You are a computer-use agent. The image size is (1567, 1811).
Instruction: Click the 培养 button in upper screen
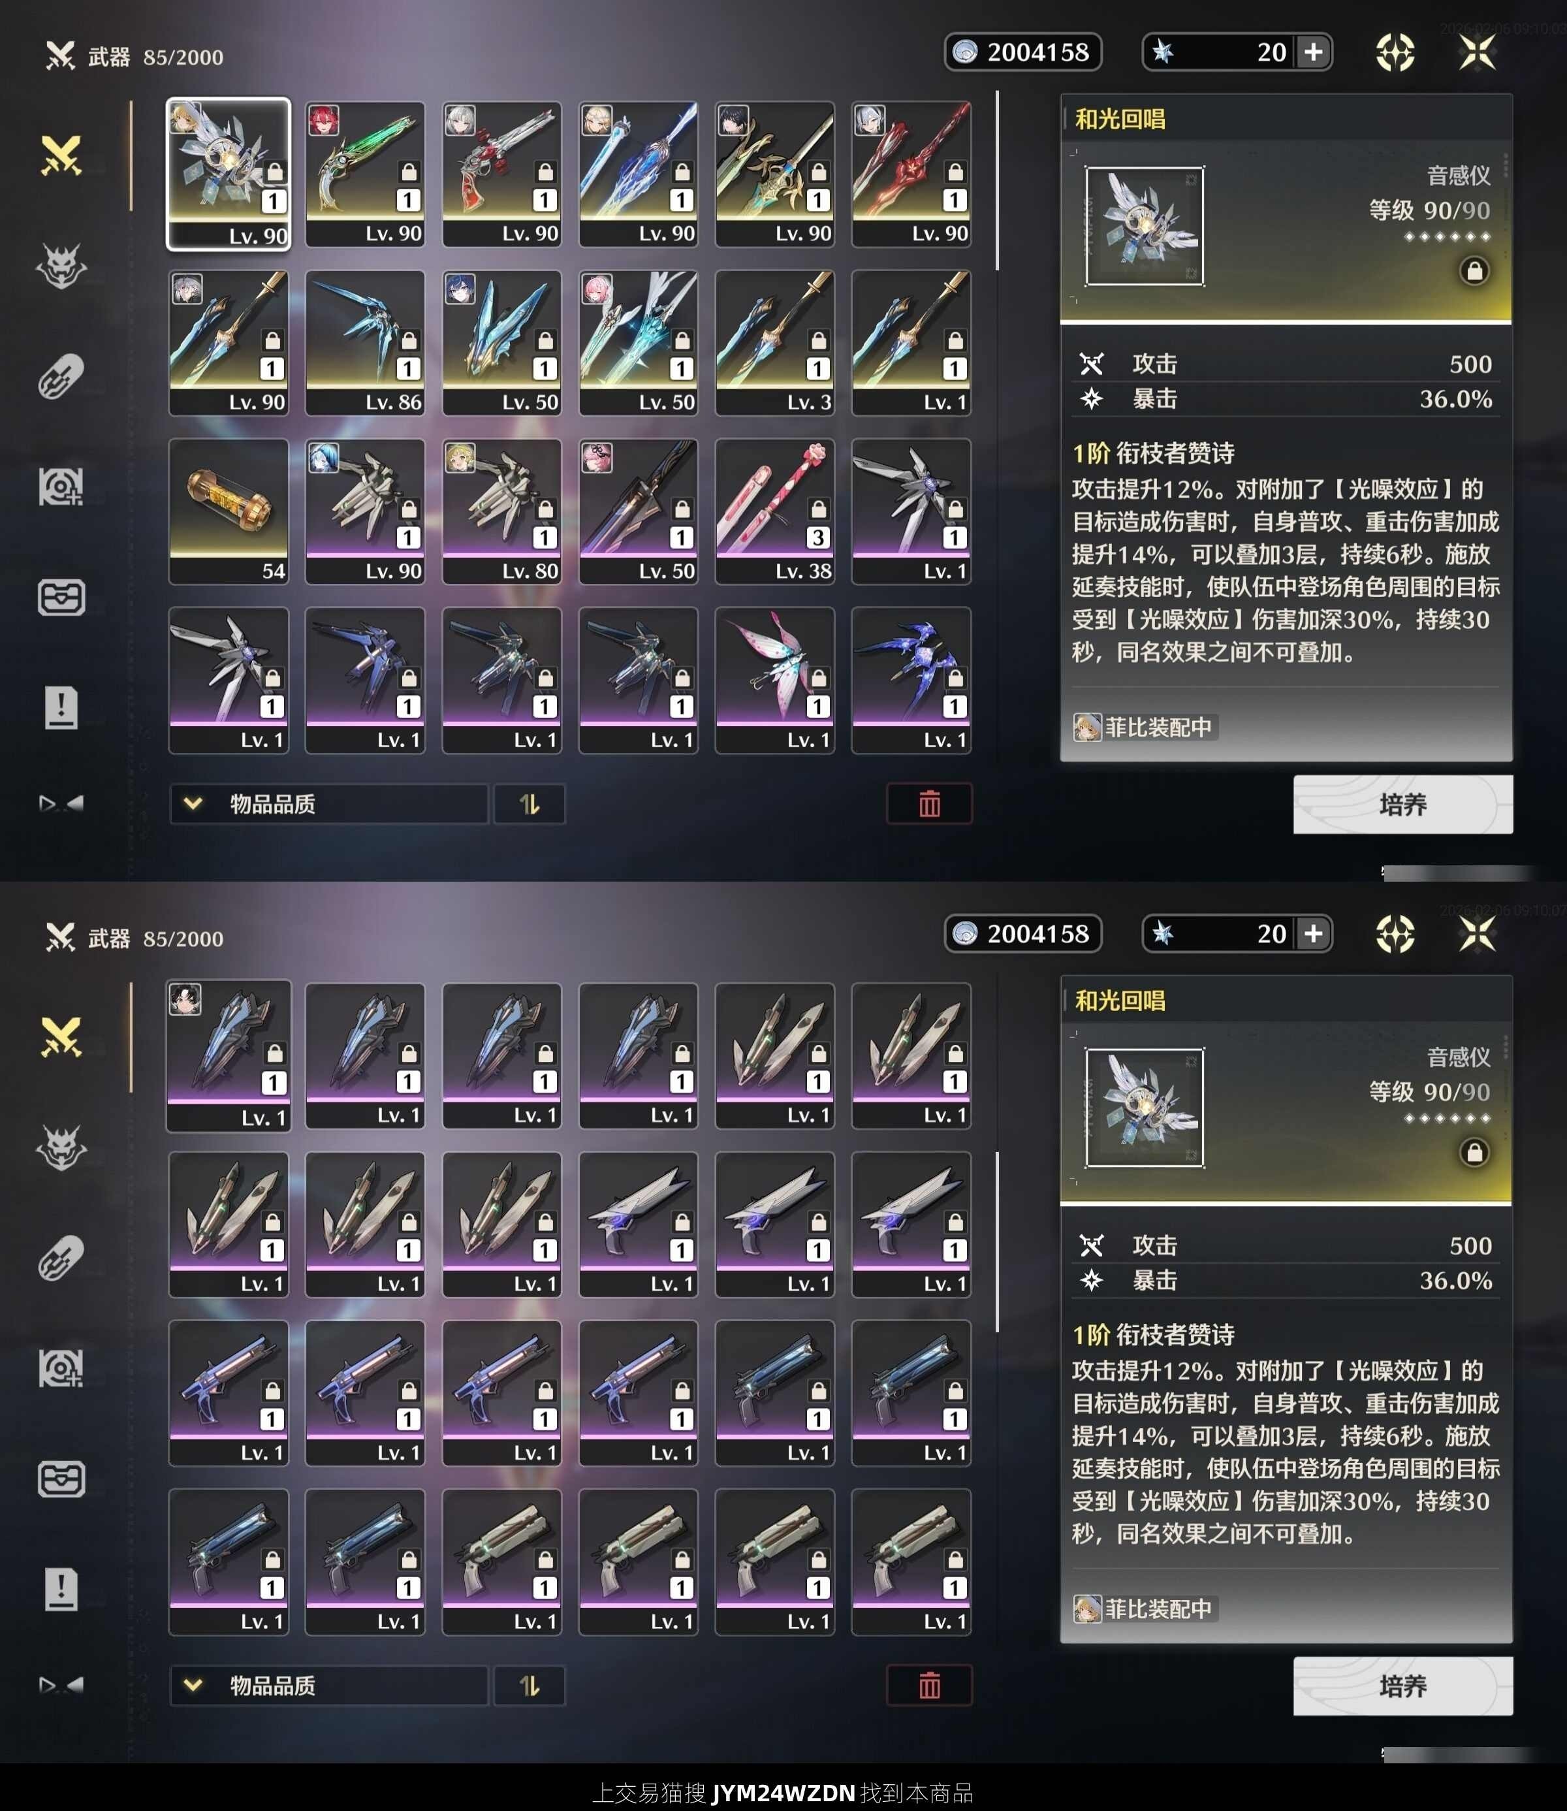coord(1402,804)
